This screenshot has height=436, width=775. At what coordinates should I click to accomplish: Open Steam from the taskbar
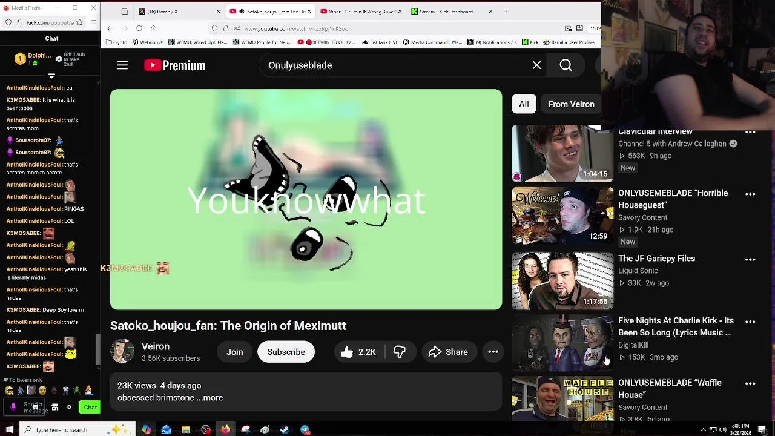[285, 429]
